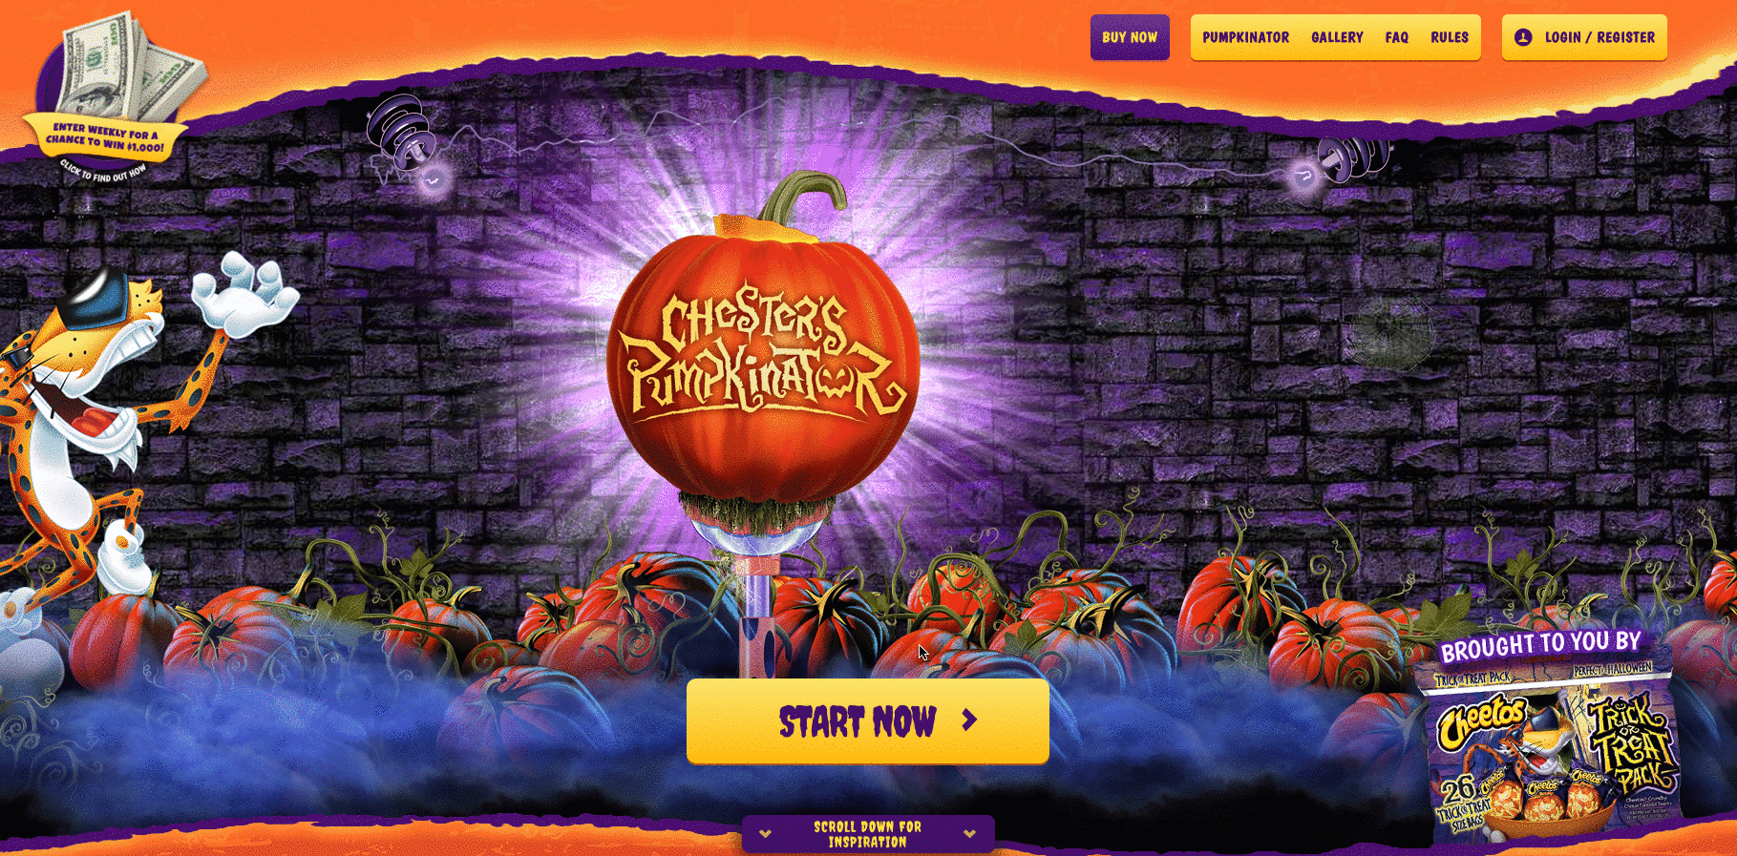Click the spider web on the wall
Viewport: 1737px width, 856px height.
point(1390,332)
